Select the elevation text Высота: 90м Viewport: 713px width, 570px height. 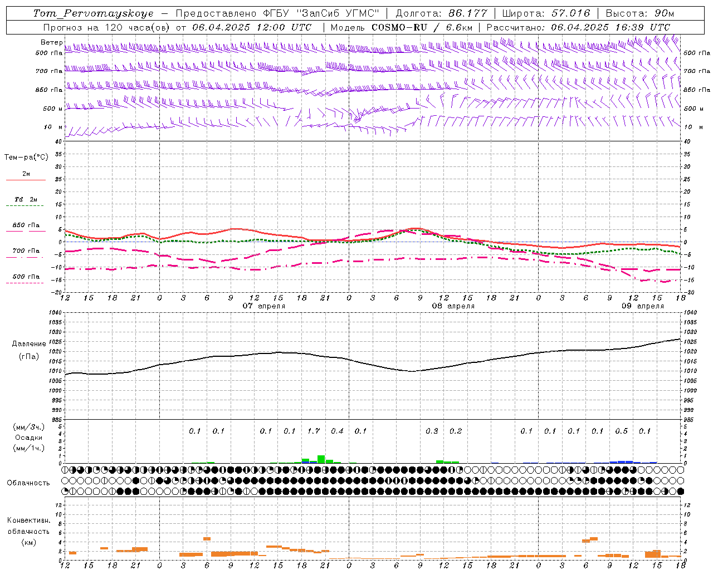[639, 13]
